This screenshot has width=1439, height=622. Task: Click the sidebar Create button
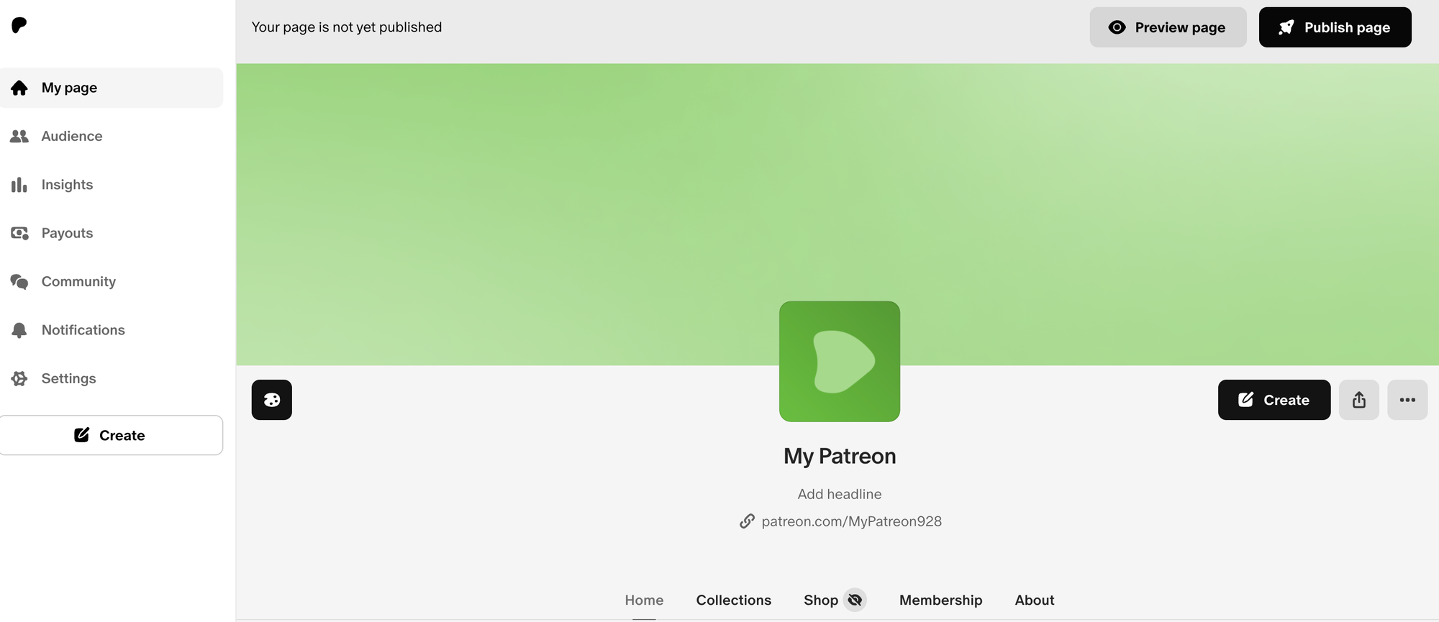coord(111,435)
